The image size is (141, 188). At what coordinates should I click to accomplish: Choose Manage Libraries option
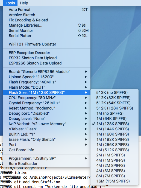[47, 25]
